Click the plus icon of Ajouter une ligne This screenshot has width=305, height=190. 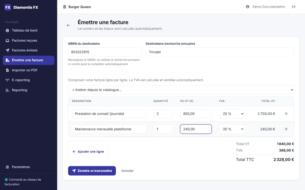74,151
